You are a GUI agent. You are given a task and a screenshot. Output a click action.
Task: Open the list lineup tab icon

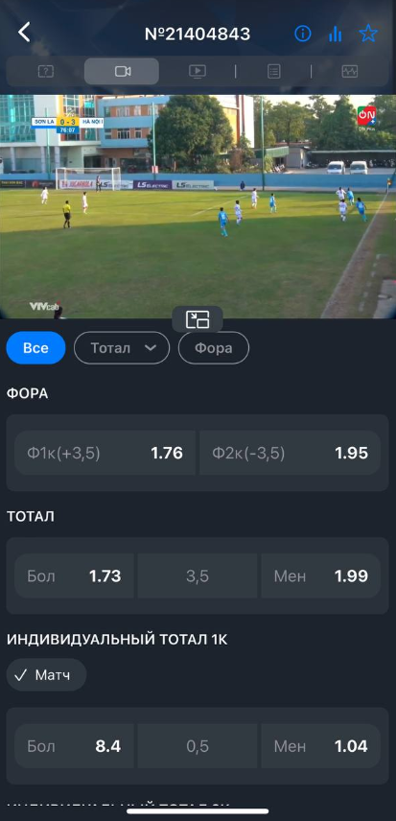(x=273, y=71)
